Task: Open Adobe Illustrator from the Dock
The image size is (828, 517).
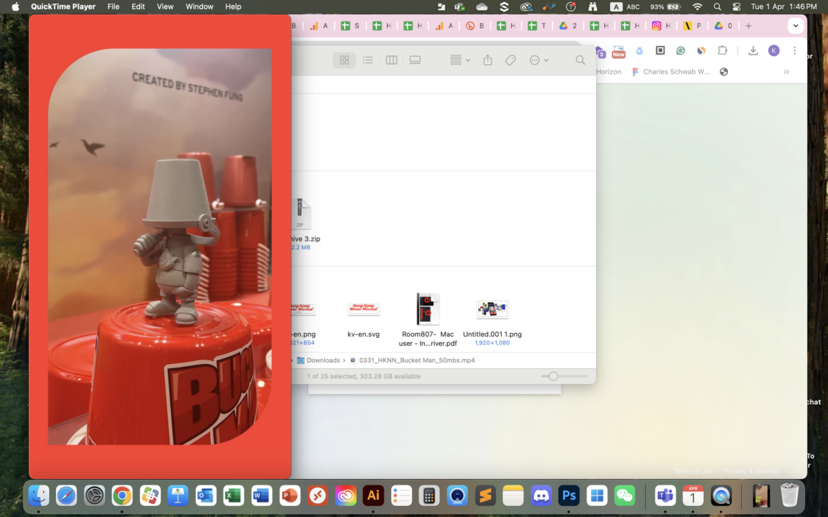Action: pos(373,495)
